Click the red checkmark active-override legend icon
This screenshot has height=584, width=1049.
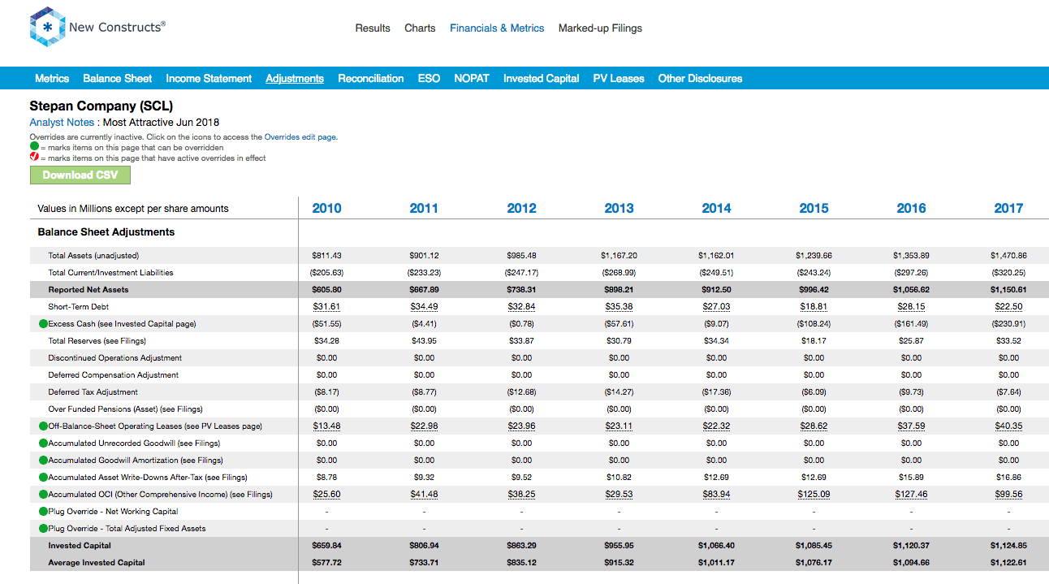tap(34, 158)
